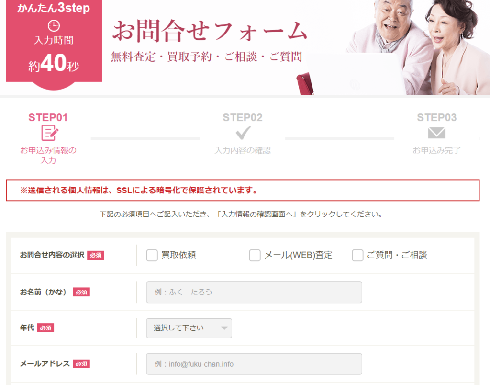Click the 必須 badge beside 年代
This screenshot has width=490, height=385.
point(45,328)
